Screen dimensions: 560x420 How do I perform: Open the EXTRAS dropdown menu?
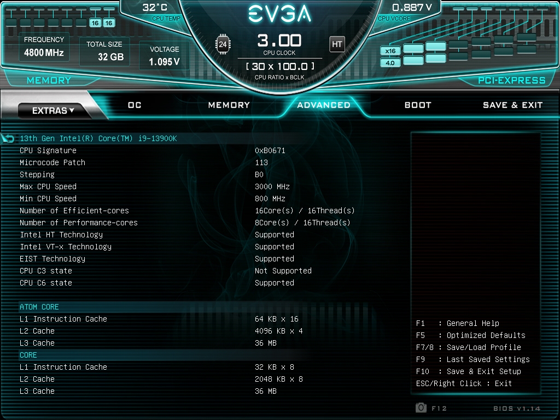pos(53,110)
